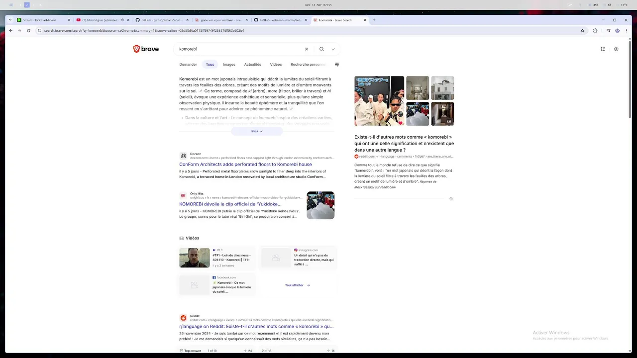Switch to the Demander tab
Viewport: 637px width, 358px height.
pyautogui.click(x=188, y=65)
